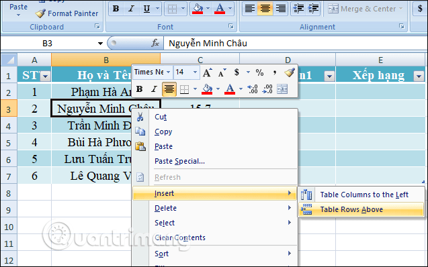Align text right in the ribbon
Screen dimensions: 428x267
click(281, 9)
